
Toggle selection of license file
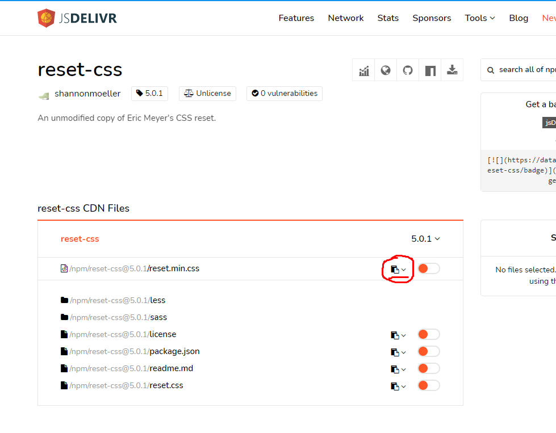pyautogui.click(x=429, y=334)
